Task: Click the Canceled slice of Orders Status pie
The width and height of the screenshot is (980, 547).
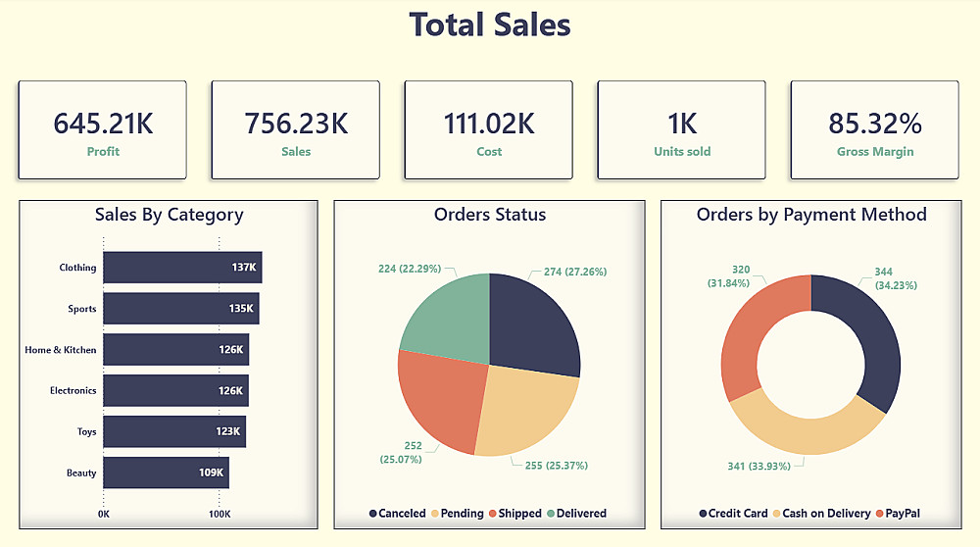Action: (x=534, y=325)
